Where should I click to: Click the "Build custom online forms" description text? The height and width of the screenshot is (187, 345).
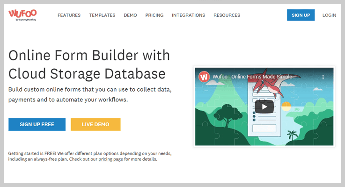pos(90,94)
